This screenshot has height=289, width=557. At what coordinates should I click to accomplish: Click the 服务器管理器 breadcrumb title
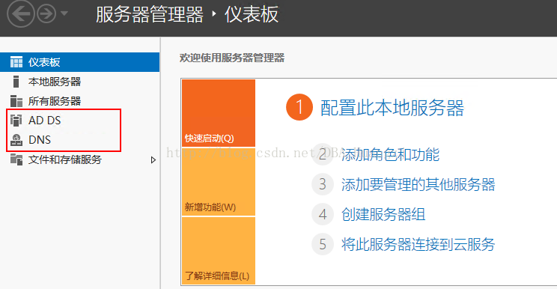click(x=150, y=14)
